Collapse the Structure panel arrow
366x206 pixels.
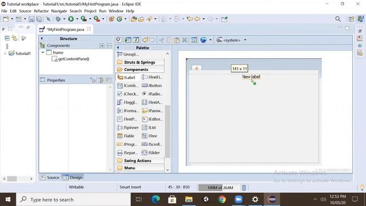42,38
